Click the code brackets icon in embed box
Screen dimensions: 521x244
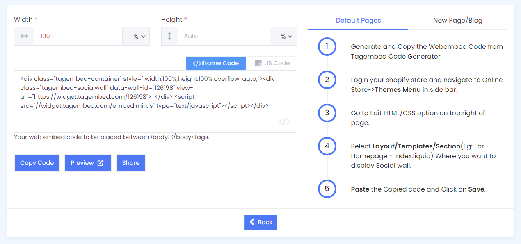[x=284, y=122]
